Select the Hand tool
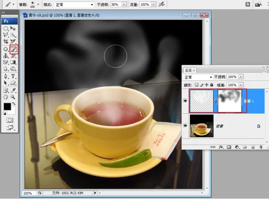Viewport: 269px width, 199px height. click(6, 97)
